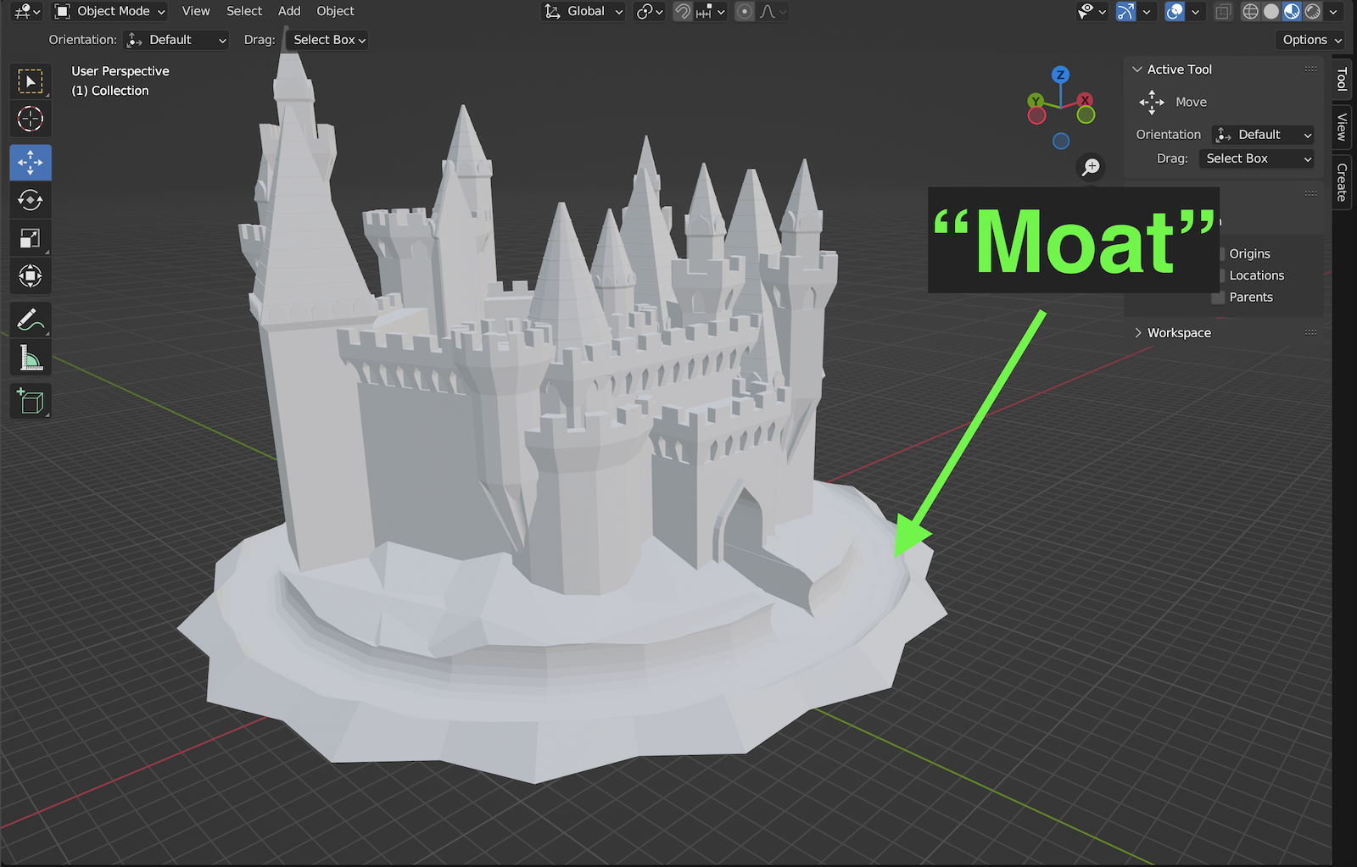Click the snap increment icon

[x=704, y=11]
